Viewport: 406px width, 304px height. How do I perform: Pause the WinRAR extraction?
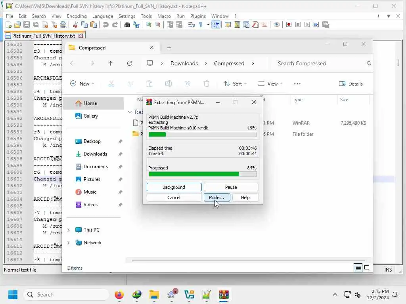pos(231,187)
